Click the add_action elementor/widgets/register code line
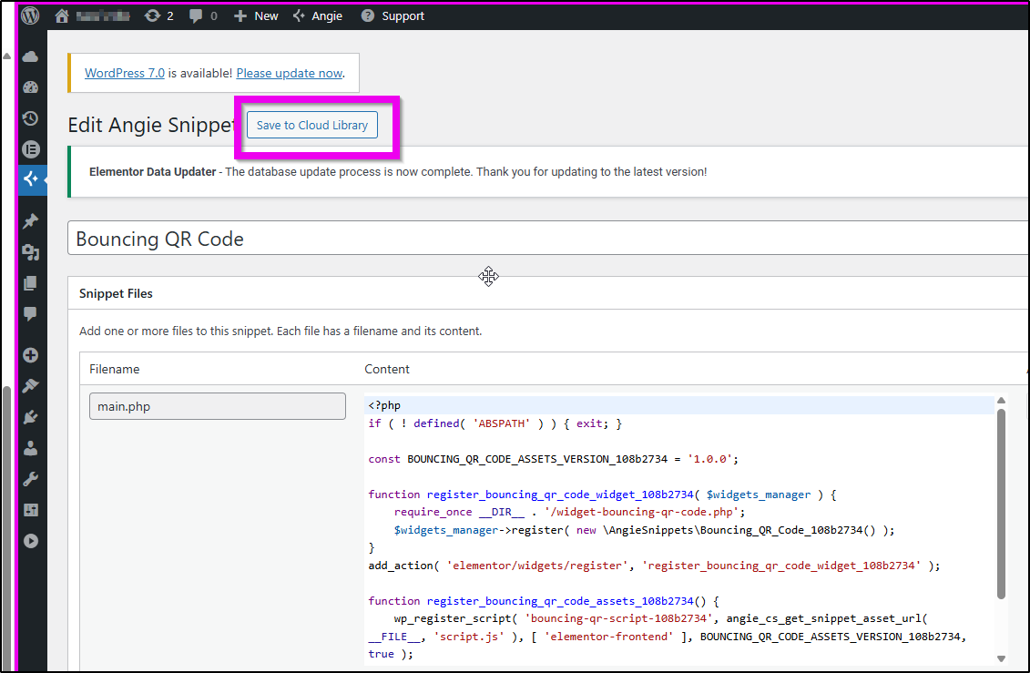Viewport: 1030px width, 673px height. 654,566
